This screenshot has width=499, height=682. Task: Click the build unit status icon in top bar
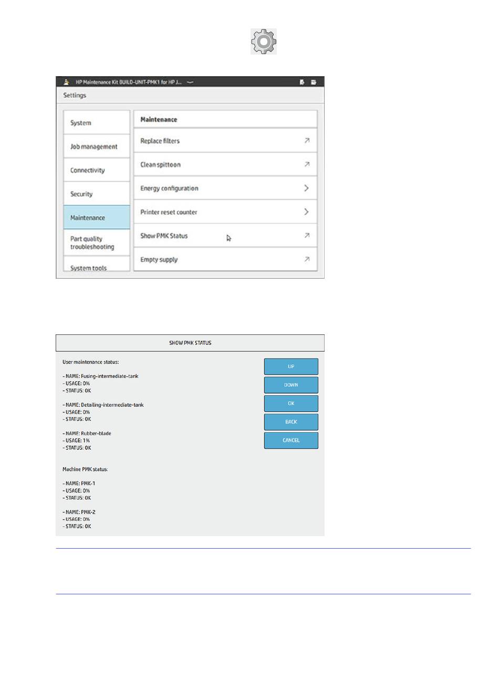[x=302, y=82]
